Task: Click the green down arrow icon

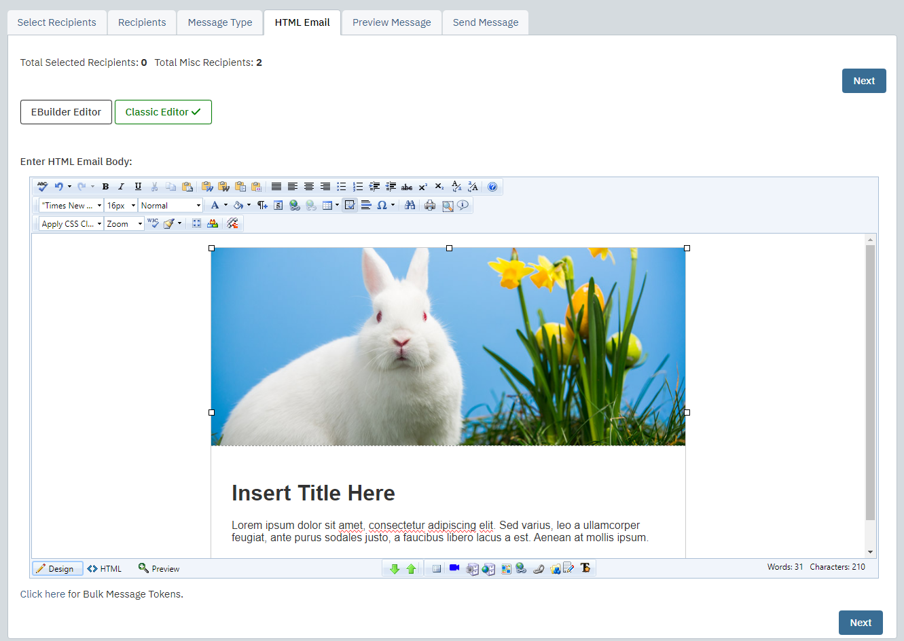Action: tap(395, 569)
